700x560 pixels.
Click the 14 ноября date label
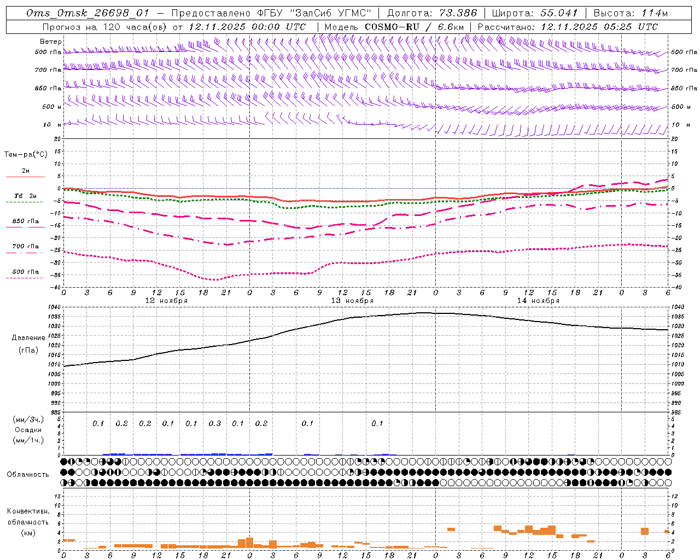coord(538,301)
